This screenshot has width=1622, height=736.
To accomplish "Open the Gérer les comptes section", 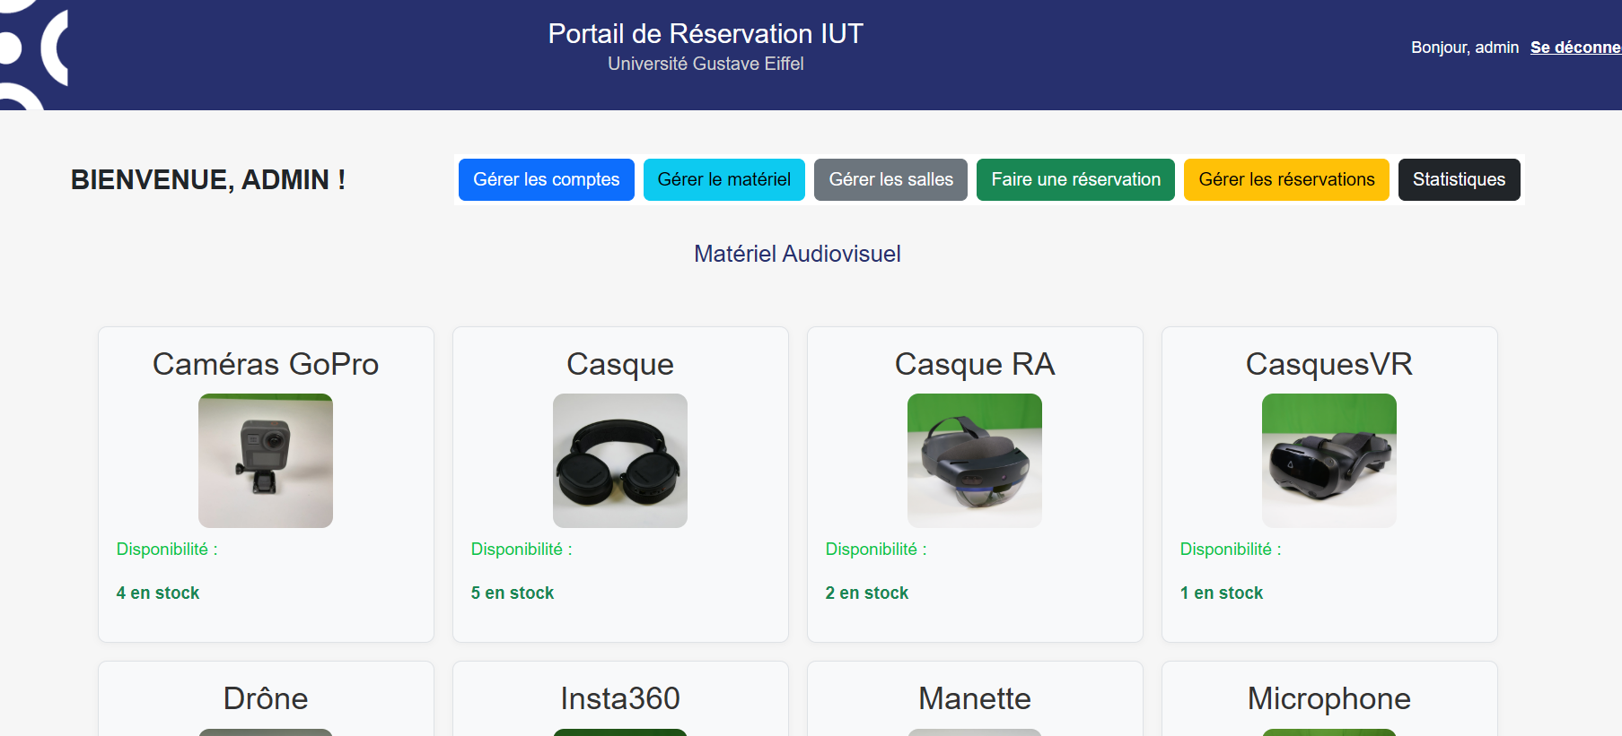I will (546, 179).
